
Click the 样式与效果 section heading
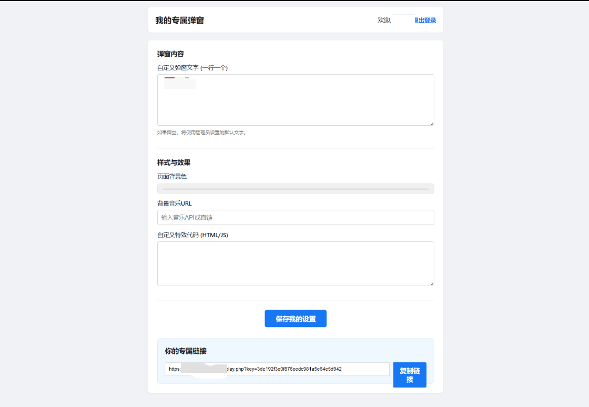[x=174, y=162]
